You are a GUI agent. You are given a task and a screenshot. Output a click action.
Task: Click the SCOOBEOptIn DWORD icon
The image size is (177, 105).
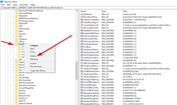click(x=82, y=85)
